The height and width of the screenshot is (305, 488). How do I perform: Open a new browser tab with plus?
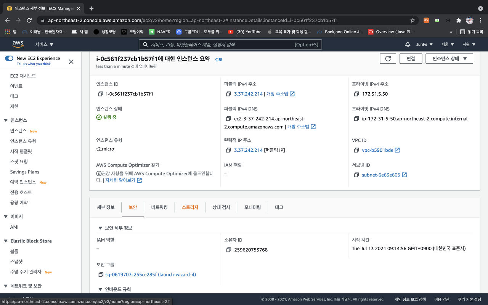click(91, 8)
